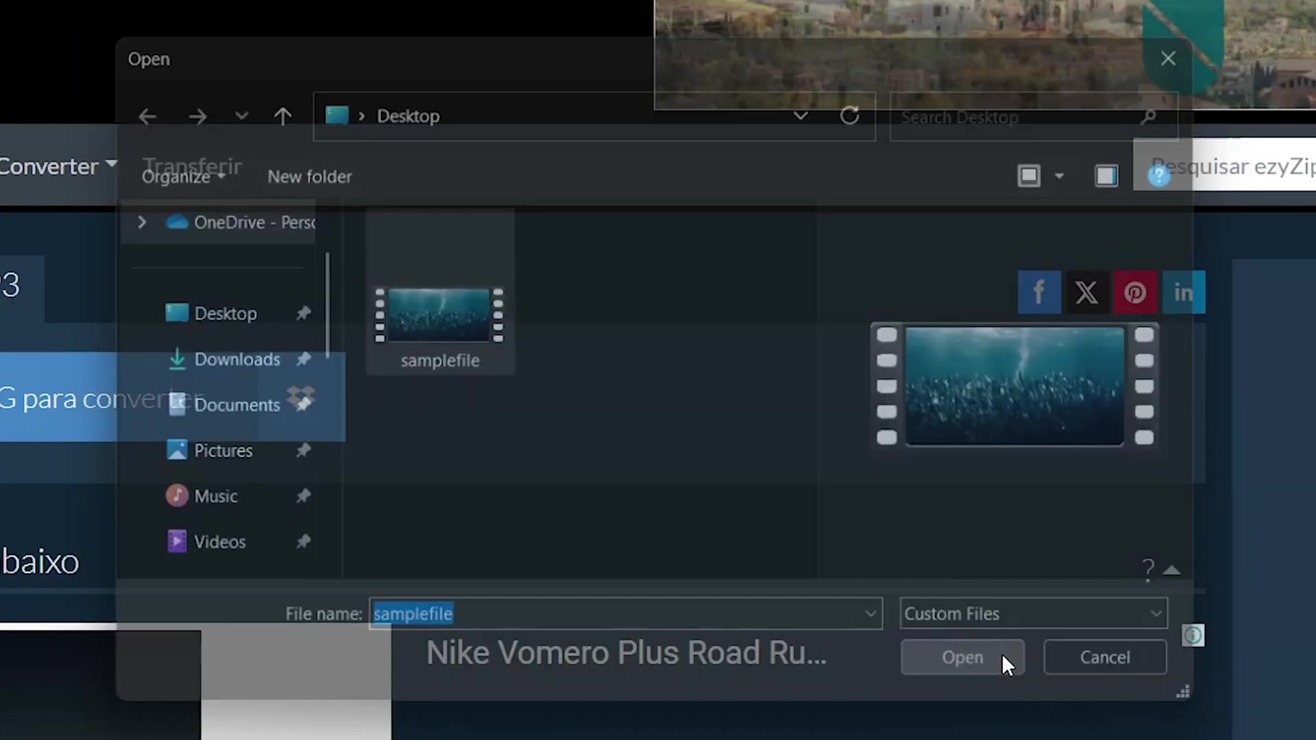Share on Facebook in the background page

click(x=1039, y=293)
